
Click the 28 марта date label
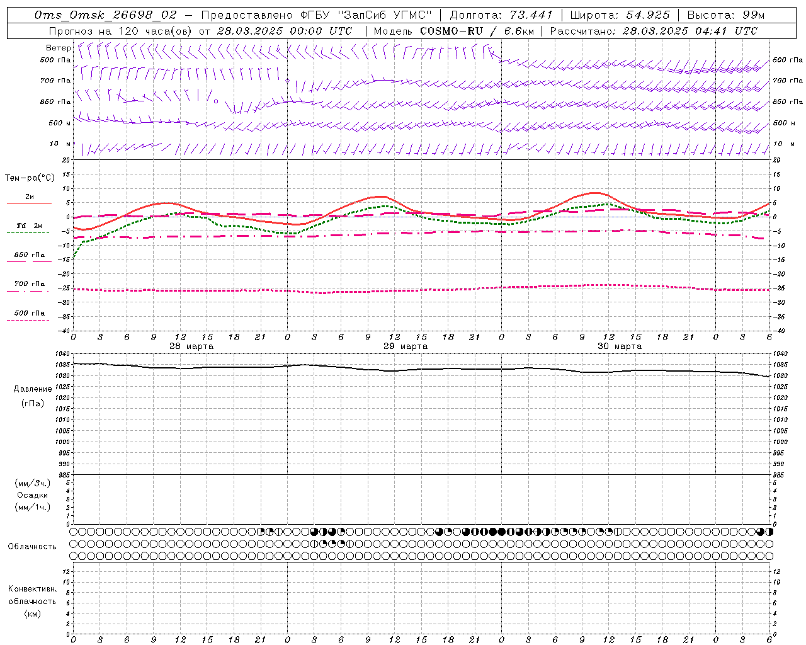191,346
